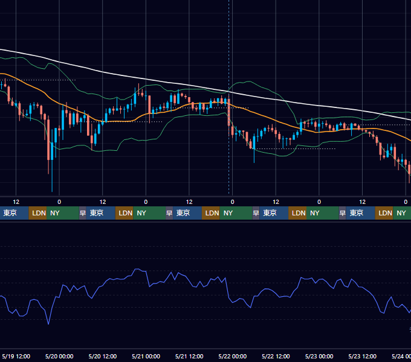Click the 5/20 12:00 date label
Viewport: 411px width, 362px height.
(103, 356)
